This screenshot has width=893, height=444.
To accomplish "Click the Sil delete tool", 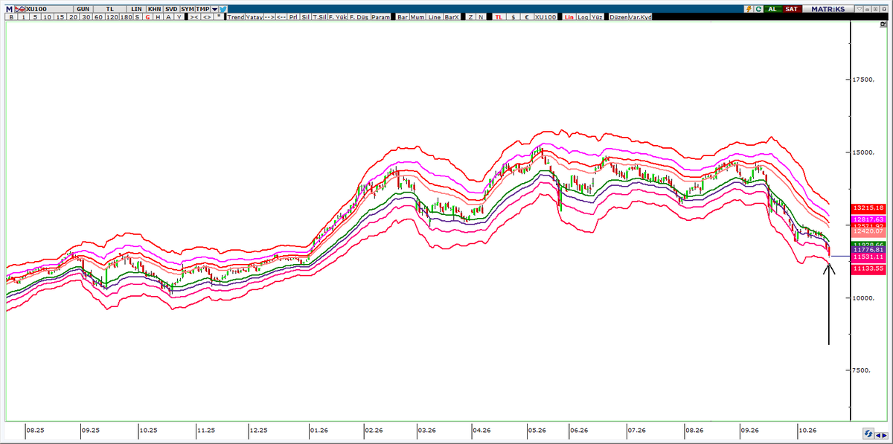I will pyautogui.click(x=306, y=16).
